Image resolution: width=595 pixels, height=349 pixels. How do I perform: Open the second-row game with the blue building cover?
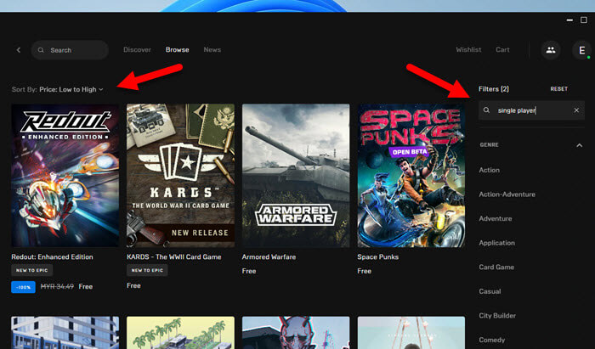(x=65, y=333)
